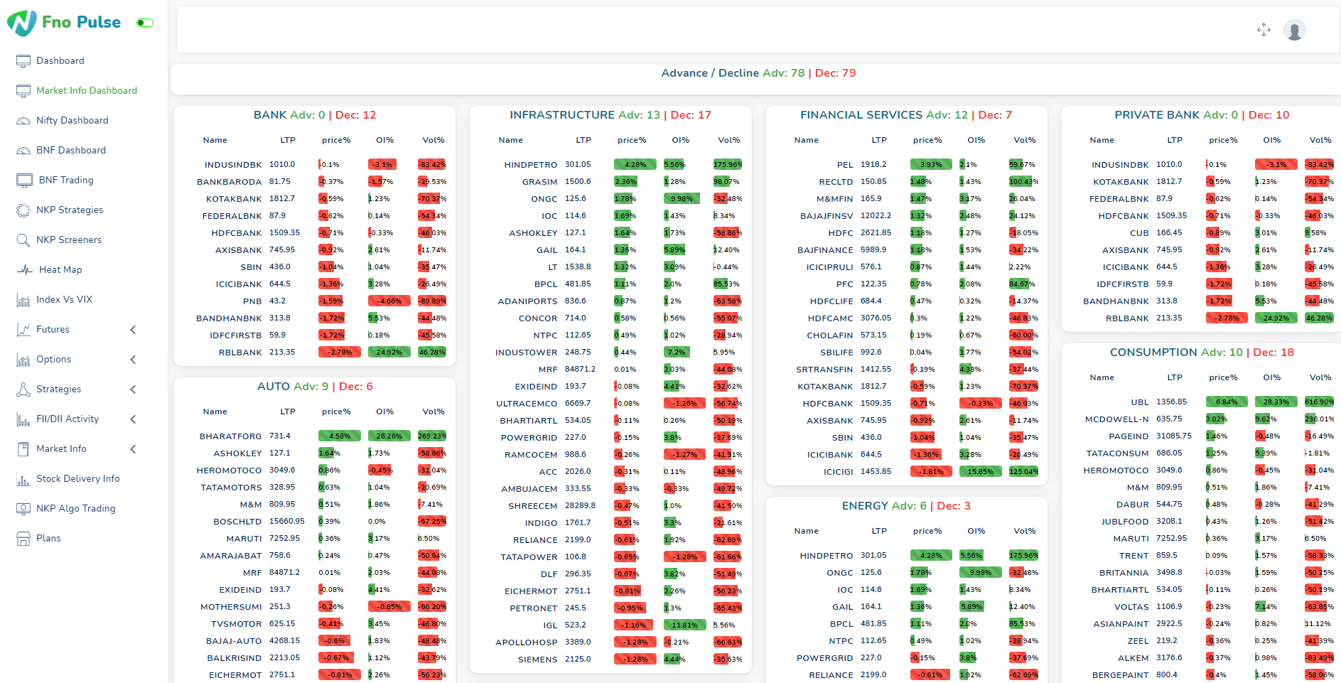Open NKP Strategies link

70,210
